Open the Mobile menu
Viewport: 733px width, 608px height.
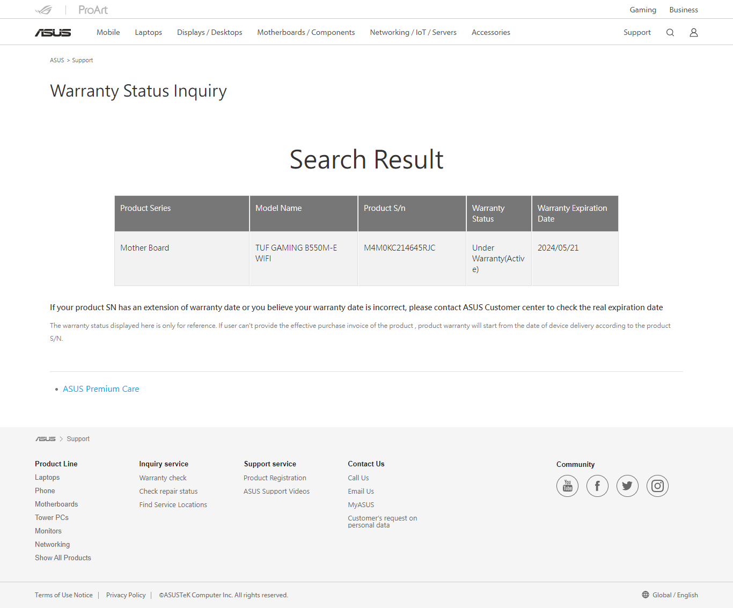pyautogui.click(x=108, y=32)
